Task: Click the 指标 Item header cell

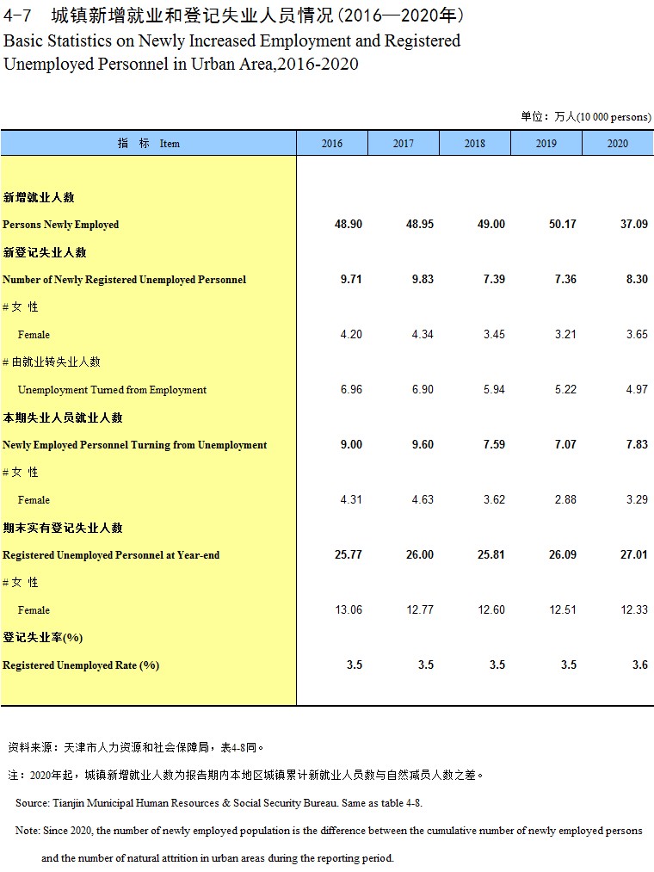Action: [149, 143]
